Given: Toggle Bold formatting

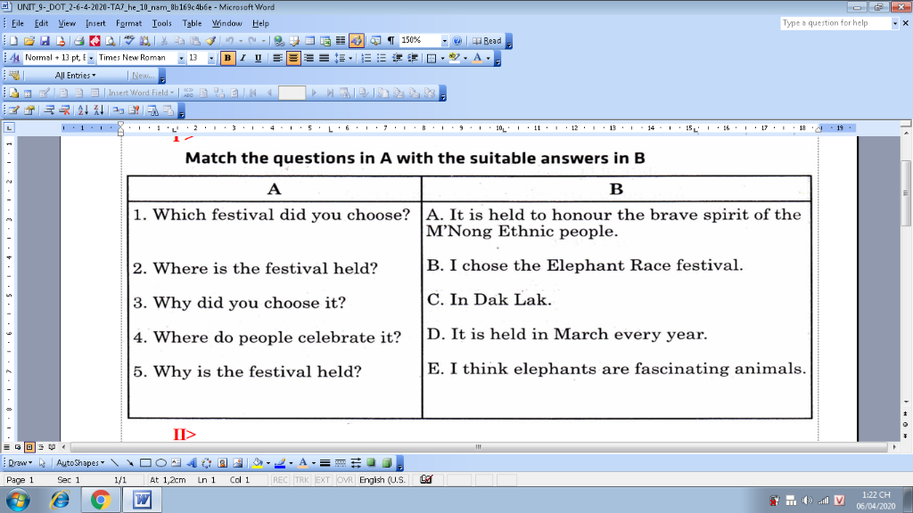Looking at the screenshot, I should point(227,58).
